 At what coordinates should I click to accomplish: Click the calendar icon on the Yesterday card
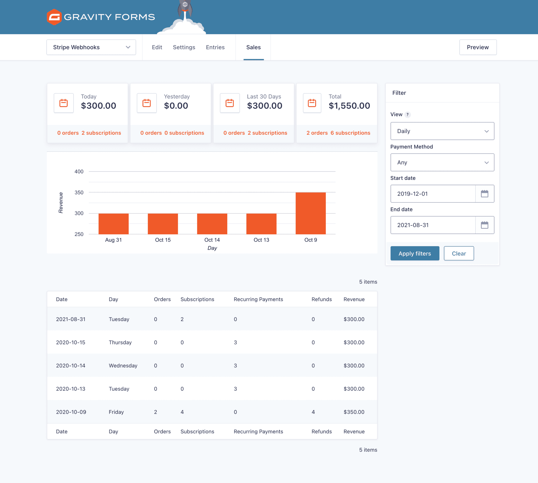147,103
